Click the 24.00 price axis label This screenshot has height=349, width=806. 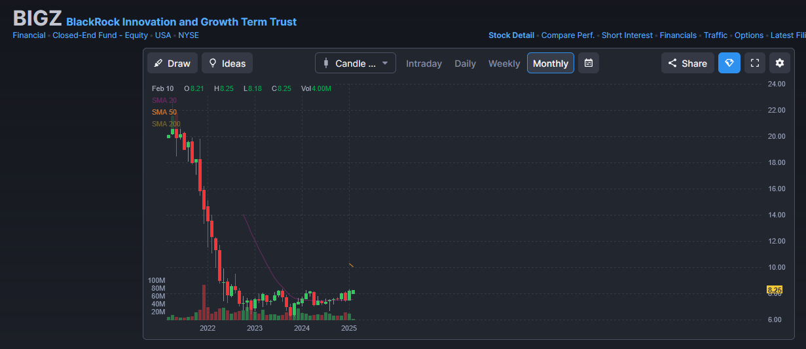777,84
